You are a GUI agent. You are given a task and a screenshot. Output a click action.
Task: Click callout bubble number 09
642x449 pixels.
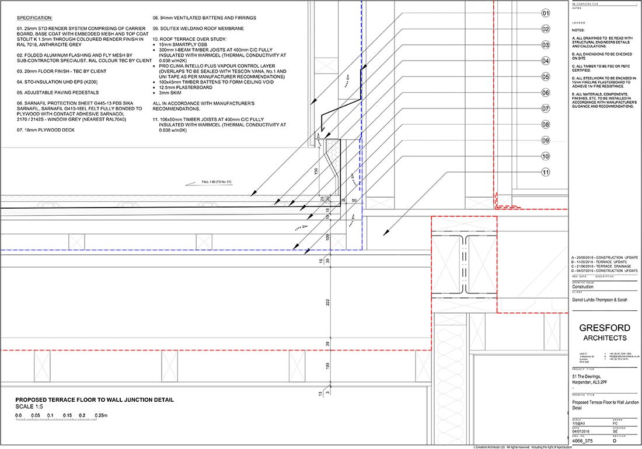point(546,141)
